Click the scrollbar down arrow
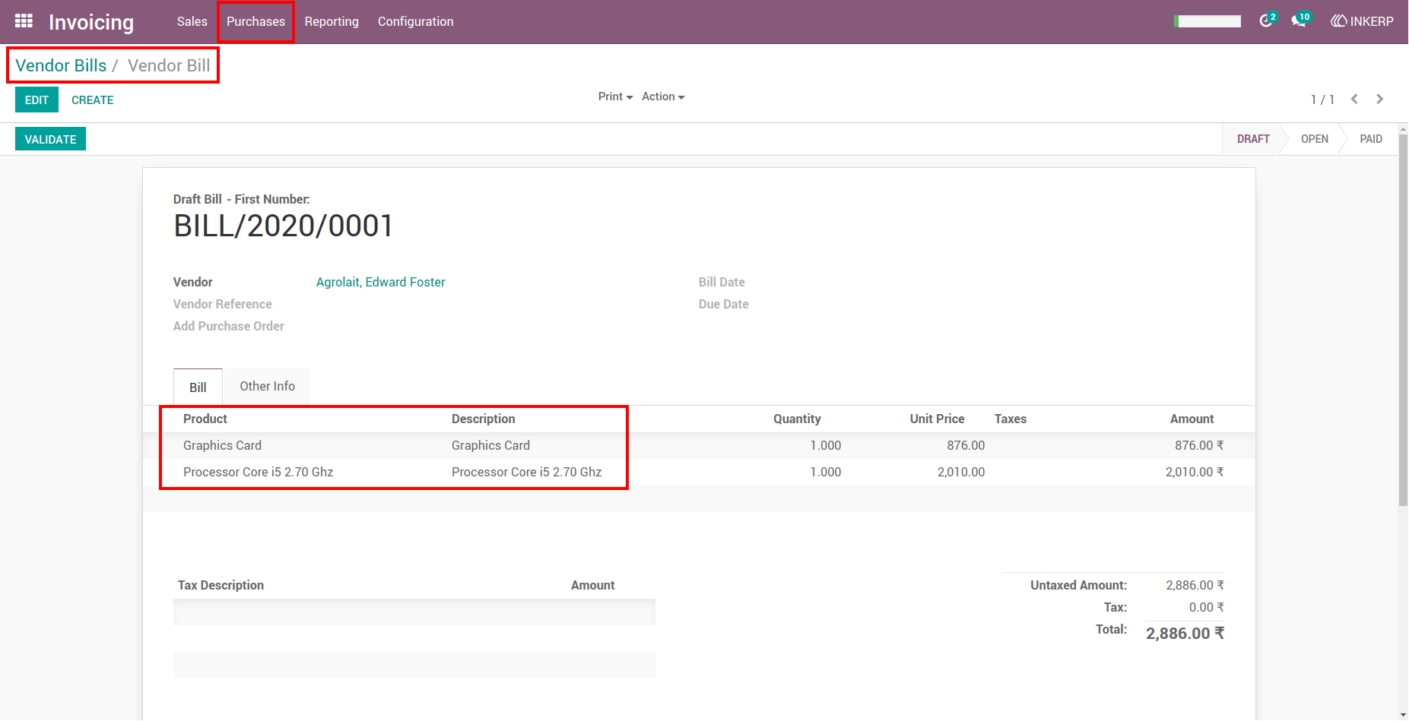This screenshot has height=721, width=1409. [x=1403, y=715]
